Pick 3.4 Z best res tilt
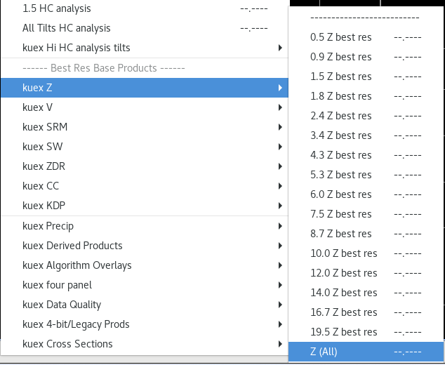 366,135
